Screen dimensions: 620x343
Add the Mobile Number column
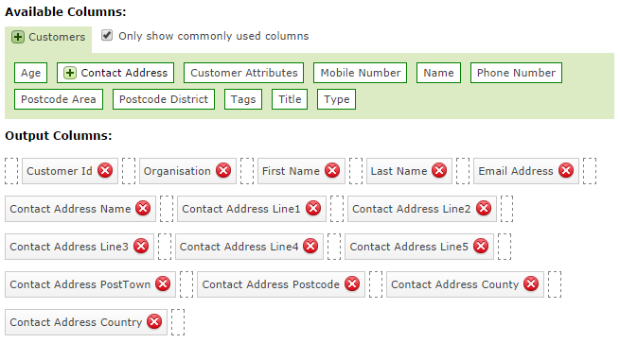[x=361, y=73]
